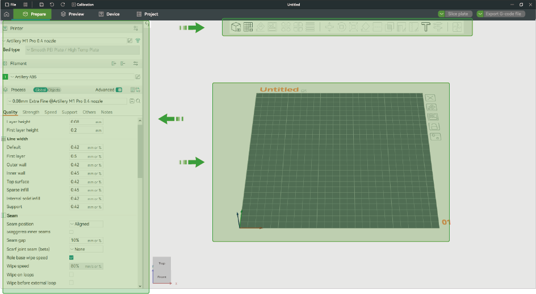Open the File menu
Viewport: 536px width, 294px height.
click(11, 5)
